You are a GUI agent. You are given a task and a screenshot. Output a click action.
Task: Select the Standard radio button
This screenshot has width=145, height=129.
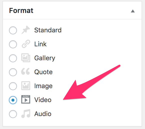pyautogui.click(x=13, y=30)
